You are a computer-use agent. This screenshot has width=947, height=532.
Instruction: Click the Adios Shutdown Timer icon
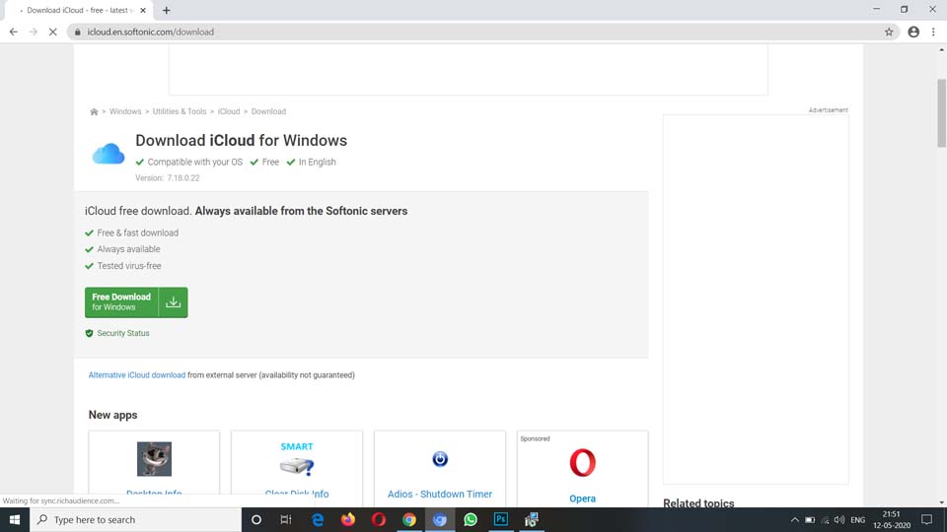pos(440,460)
